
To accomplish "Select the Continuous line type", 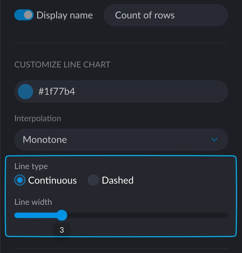I will tap(20, 180).
